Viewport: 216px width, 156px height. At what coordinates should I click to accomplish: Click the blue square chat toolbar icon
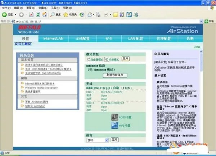click(129, 15)
